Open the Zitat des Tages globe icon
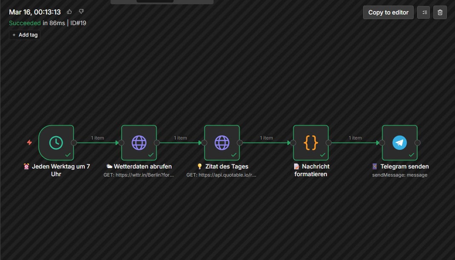This screenshot has width=455, height=260. (222, 142)
